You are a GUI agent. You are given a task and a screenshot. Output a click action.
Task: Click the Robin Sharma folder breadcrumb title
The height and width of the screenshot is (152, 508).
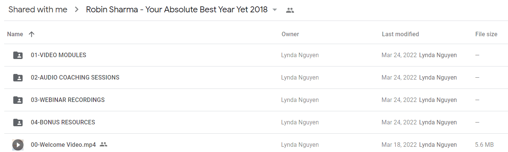tap(177, 10)
